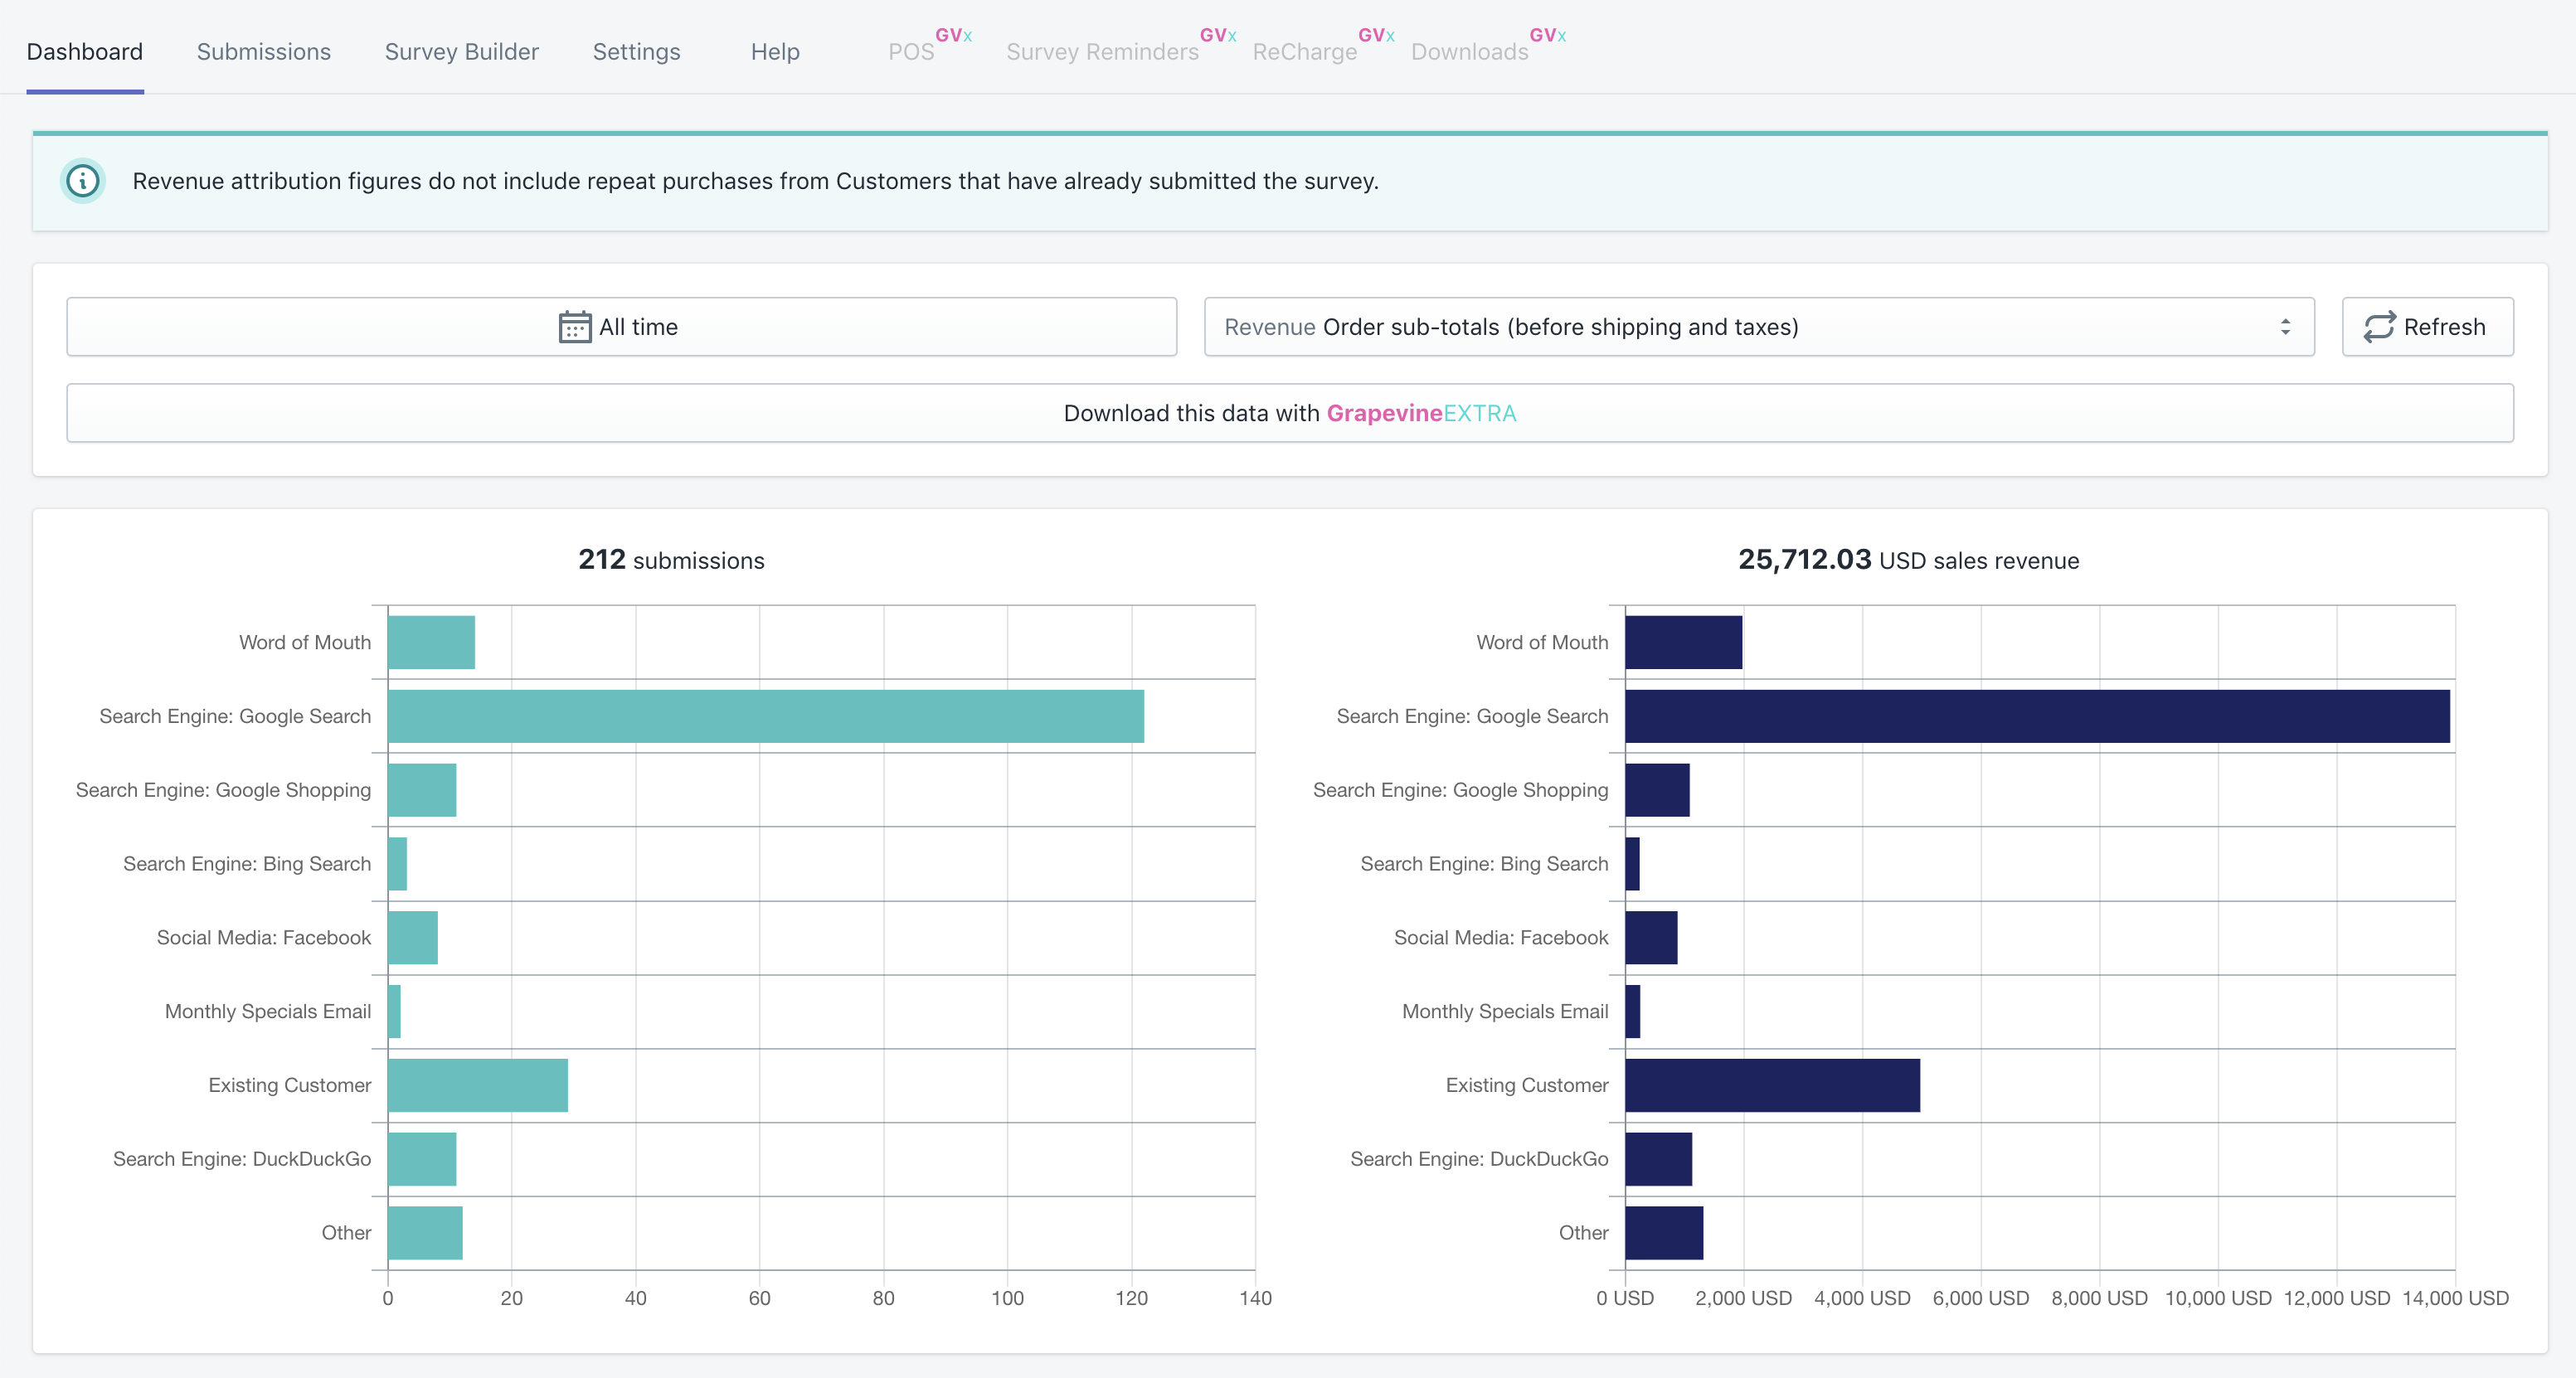
Task: Click Download this data with GrapevineEXTRA
Action: 1289,413
